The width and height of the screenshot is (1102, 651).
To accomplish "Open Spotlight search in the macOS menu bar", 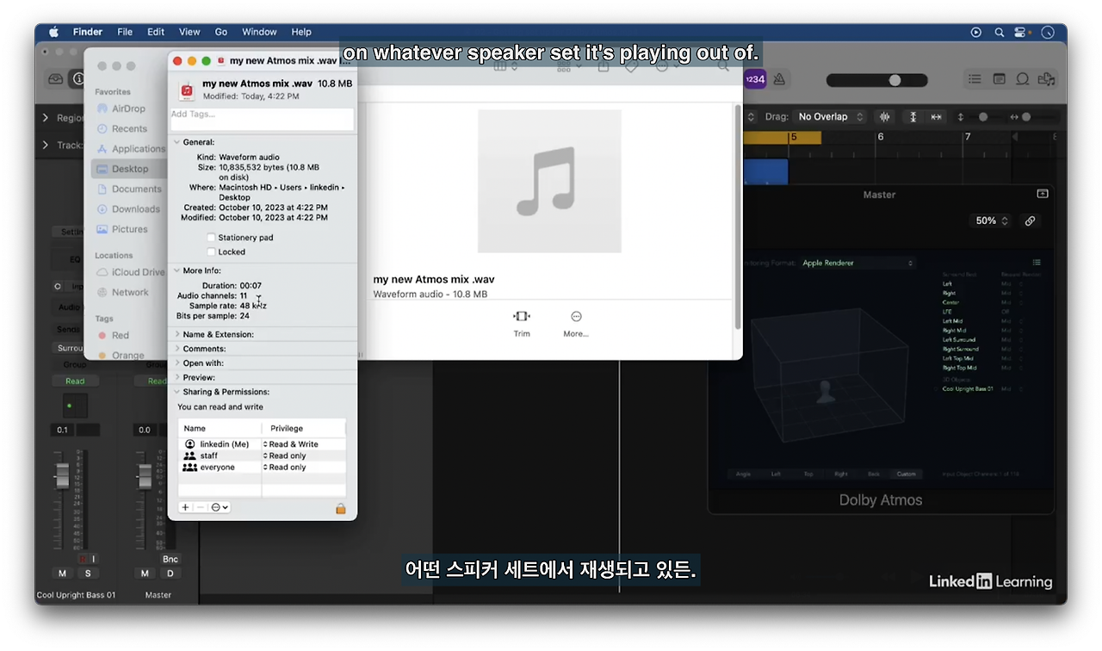I will click(1000, 32).
